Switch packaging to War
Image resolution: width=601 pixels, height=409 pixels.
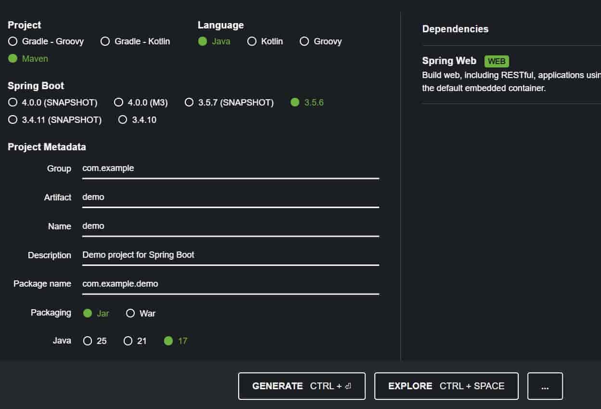(x=130, y=314)
